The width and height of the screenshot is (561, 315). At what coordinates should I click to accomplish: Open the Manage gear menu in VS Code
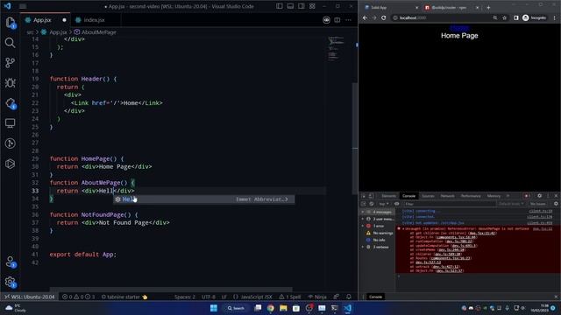[x=10, y=282]
